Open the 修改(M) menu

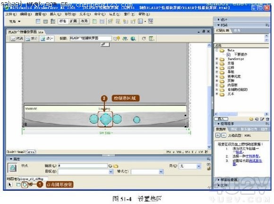click(x=70, y=14)
